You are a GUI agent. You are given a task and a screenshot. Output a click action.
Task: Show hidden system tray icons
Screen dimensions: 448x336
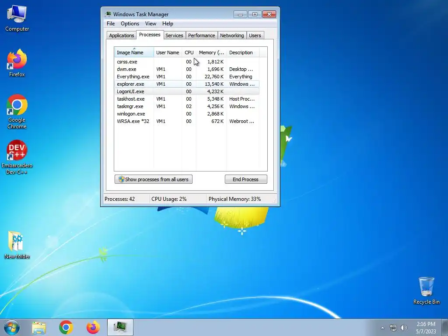pos(382,328)
